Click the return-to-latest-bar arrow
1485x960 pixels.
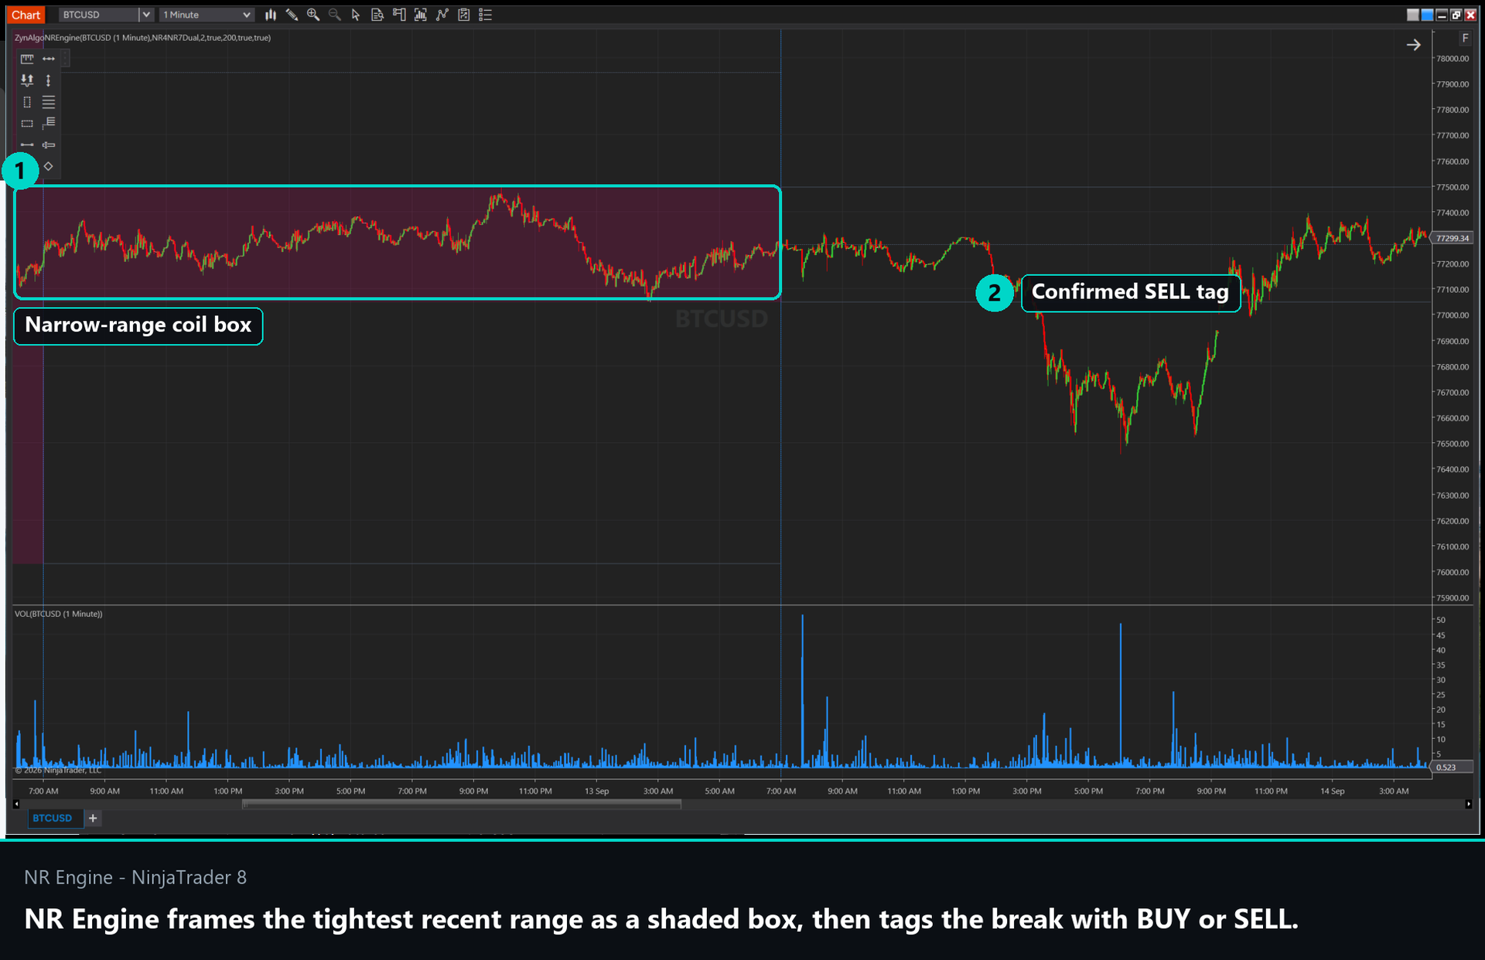click(x=1413, y=45)
